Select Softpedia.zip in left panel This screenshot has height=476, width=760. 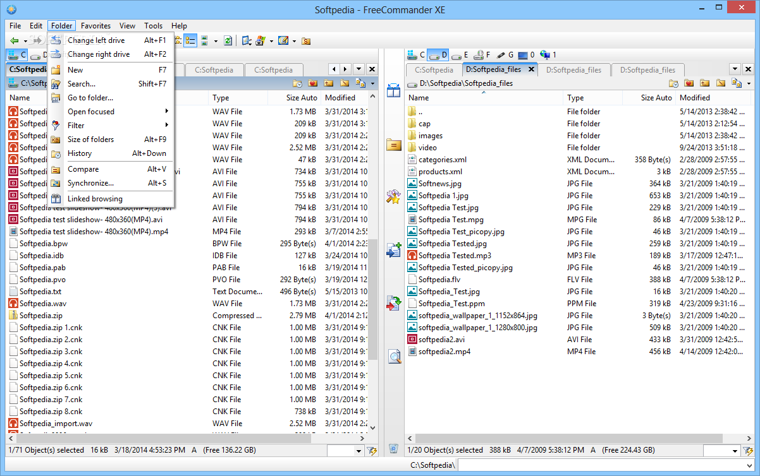[x=40, y=316]
